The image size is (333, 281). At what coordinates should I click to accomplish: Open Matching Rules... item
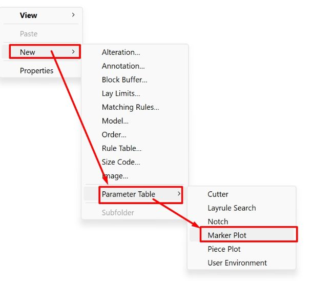tap(130, 107)
